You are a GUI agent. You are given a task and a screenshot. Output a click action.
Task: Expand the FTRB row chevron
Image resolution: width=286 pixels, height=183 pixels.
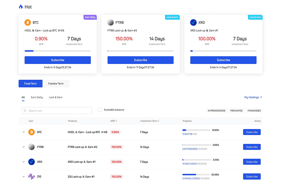coord(23,147)
